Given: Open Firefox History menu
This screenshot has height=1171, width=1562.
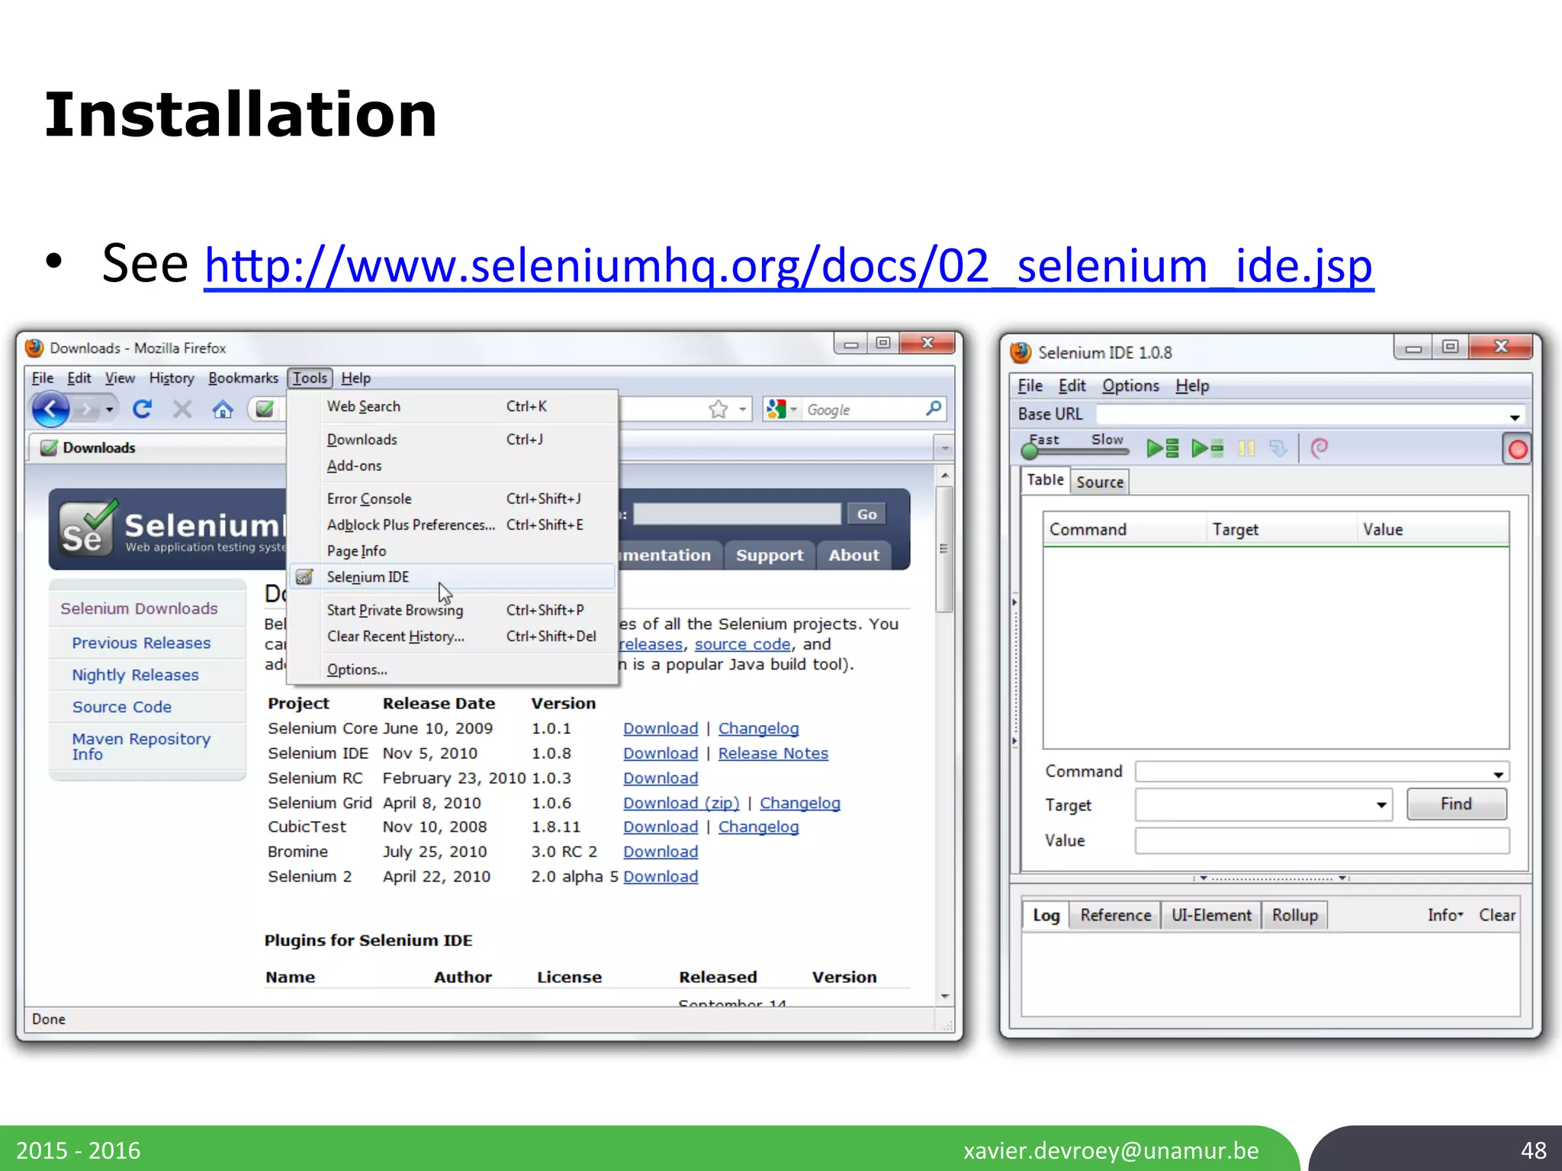Looking at the screenshot, I should (x=172, y=378).
